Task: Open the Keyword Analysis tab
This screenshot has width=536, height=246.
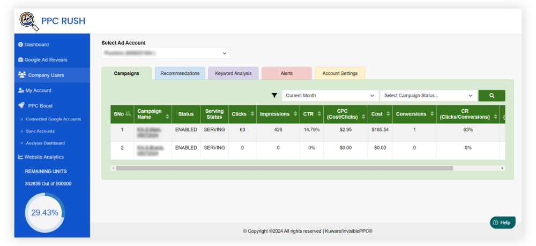Action: [x=233, y=73]
